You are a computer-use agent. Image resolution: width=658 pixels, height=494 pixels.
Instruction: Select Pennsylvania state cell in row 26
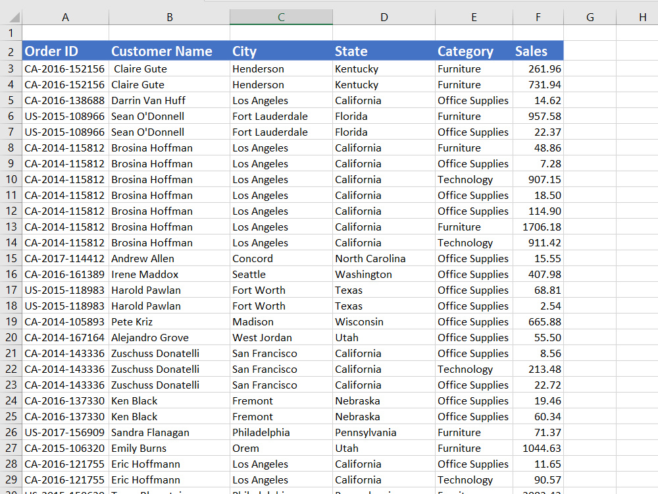point(384,433)
